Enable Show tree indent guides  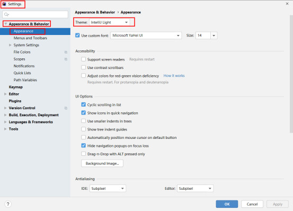click(84, 129)
